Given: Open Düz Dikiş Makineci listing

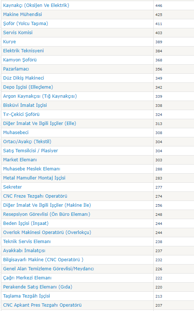Looking at the screenshot, I should (x=24, y=78).
